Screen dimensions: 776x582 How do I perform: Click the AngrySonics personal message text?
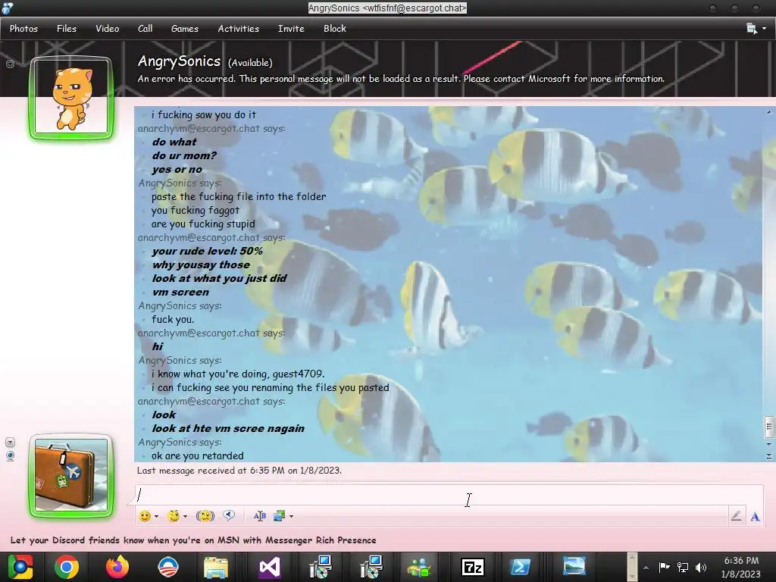401,79
